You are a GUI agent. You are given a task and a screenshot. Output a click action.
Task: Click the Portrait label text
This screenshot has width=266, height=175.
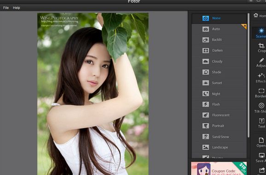click(218, 126)
